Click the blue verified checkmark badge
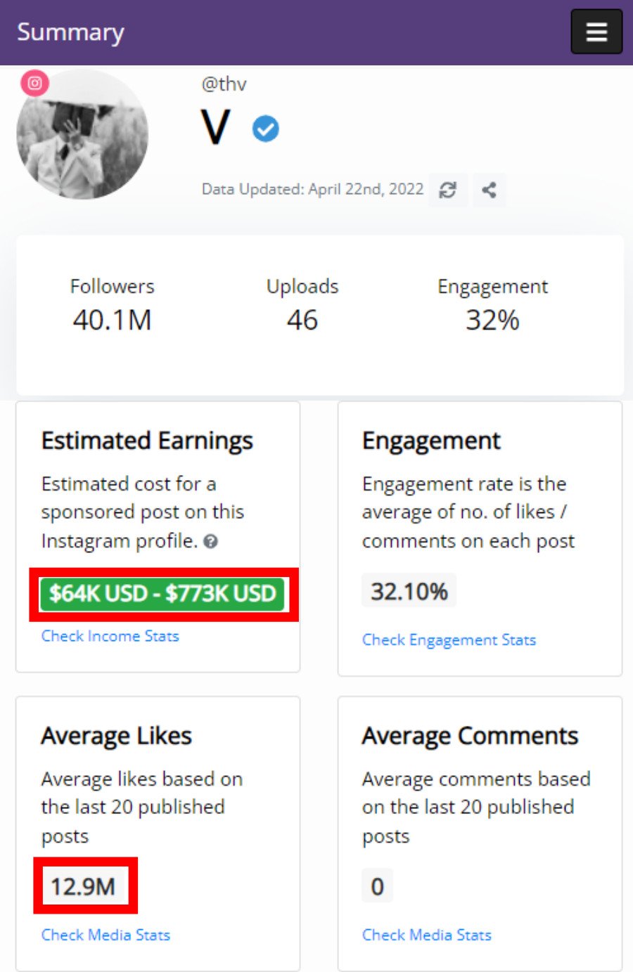This screenshot has width=633, height=972. [266, 129]
